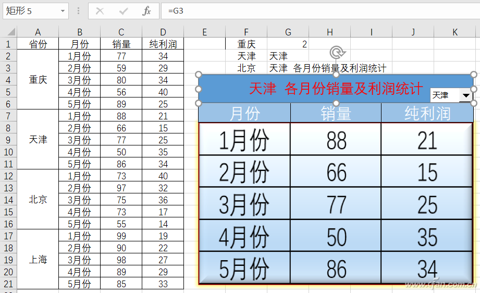This screenshot has width=480, height=293.
Task: Click the large 15 value in picture table
Action: (427, 172)
